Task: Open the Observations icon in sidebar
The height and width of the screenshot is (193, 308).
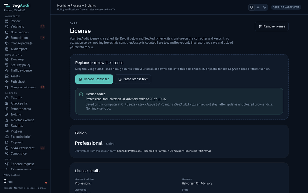Action: 7,32
